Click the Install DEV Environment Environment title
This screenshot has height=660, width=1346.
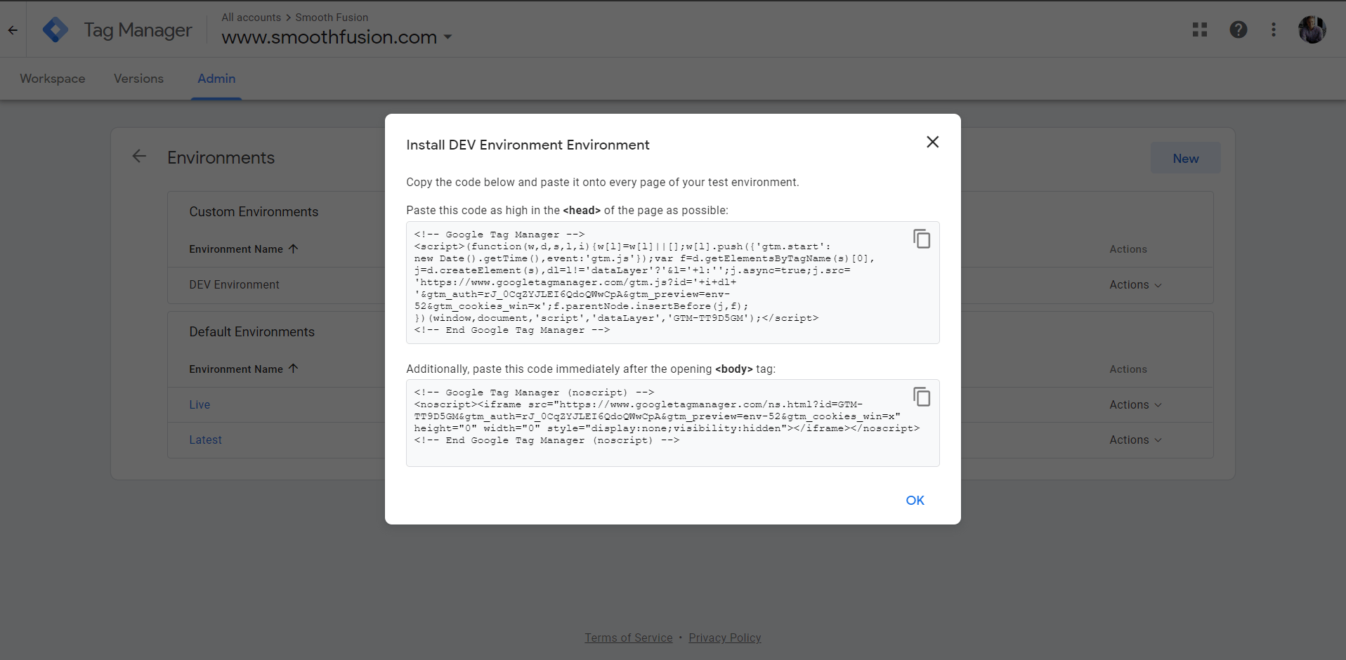pyautogui.click(x=528, y=145)
